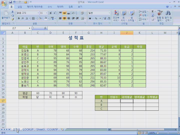Toggle bottom vertical alignment
The width and height of the screenshot is (180, 135).
click(x=68, y=13)
